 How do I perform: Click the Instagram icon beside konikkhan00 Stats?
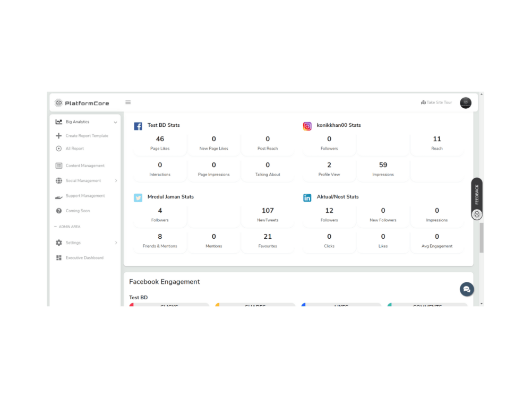click(307, 126)
